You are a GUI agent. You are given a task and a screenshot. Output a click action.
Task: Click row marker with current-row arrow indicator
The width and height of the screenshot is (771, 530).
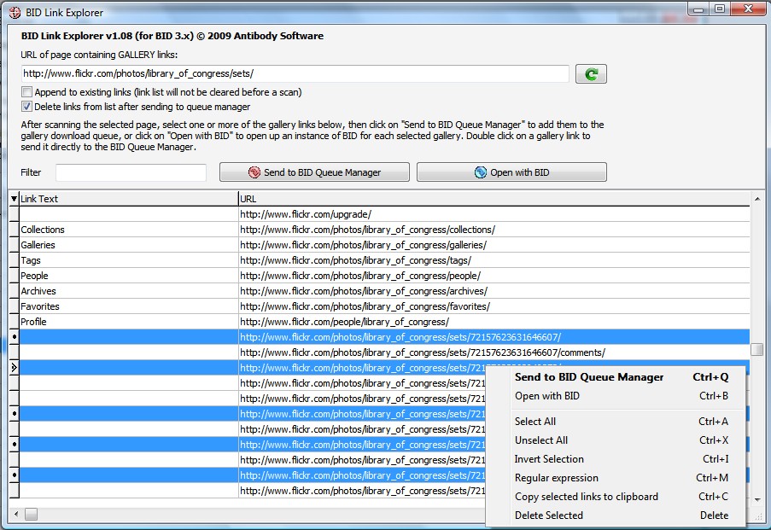(14, 368)
